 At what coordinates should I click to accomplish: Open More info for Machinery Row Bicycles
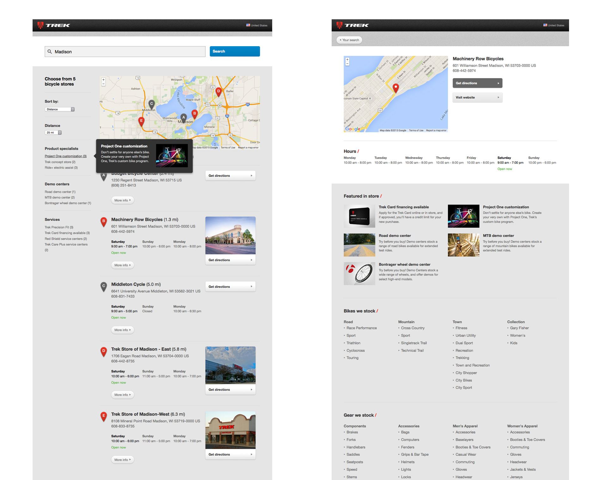tap(123, 265)
